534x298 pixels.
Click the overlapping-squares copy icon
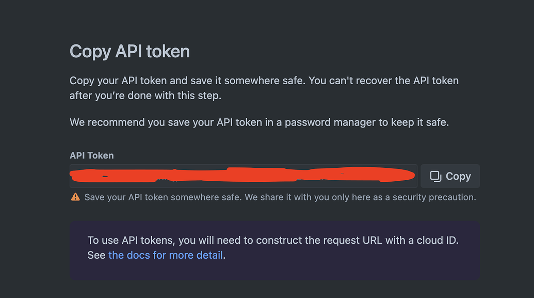click(x=436, y=176)
